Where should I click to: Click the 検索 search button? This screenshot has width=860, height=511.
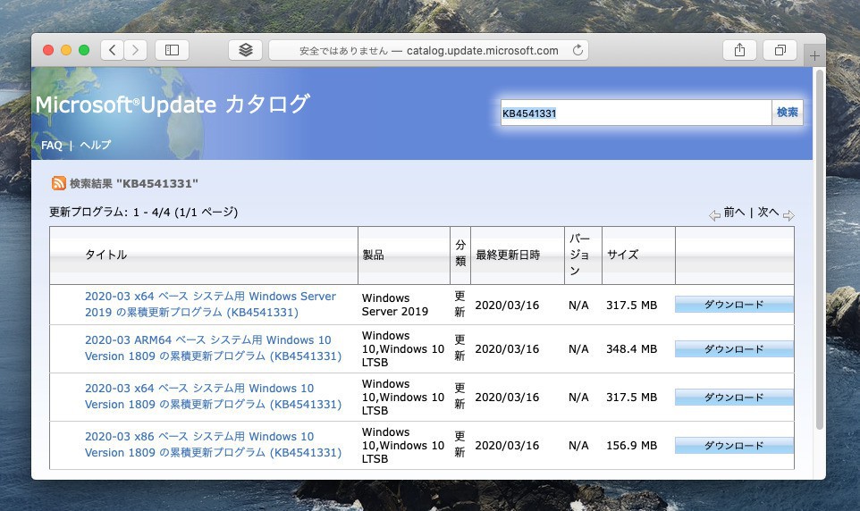tap(787, 113)
